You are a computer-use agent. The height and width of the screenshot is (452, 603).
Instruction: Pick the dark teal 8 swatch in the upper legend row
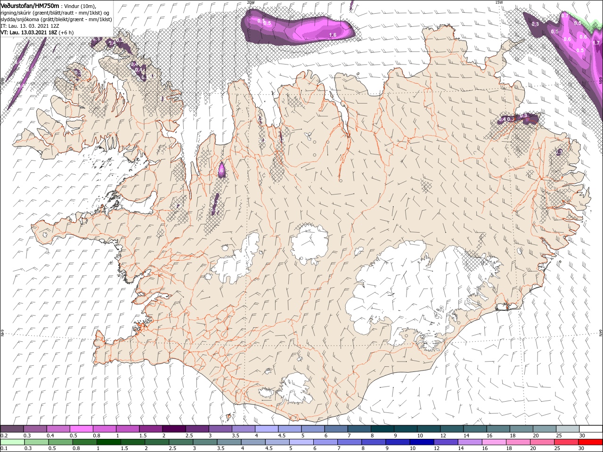383,428
